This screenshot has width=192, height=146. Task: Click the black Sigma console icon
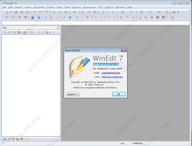(x=32, y=18)
